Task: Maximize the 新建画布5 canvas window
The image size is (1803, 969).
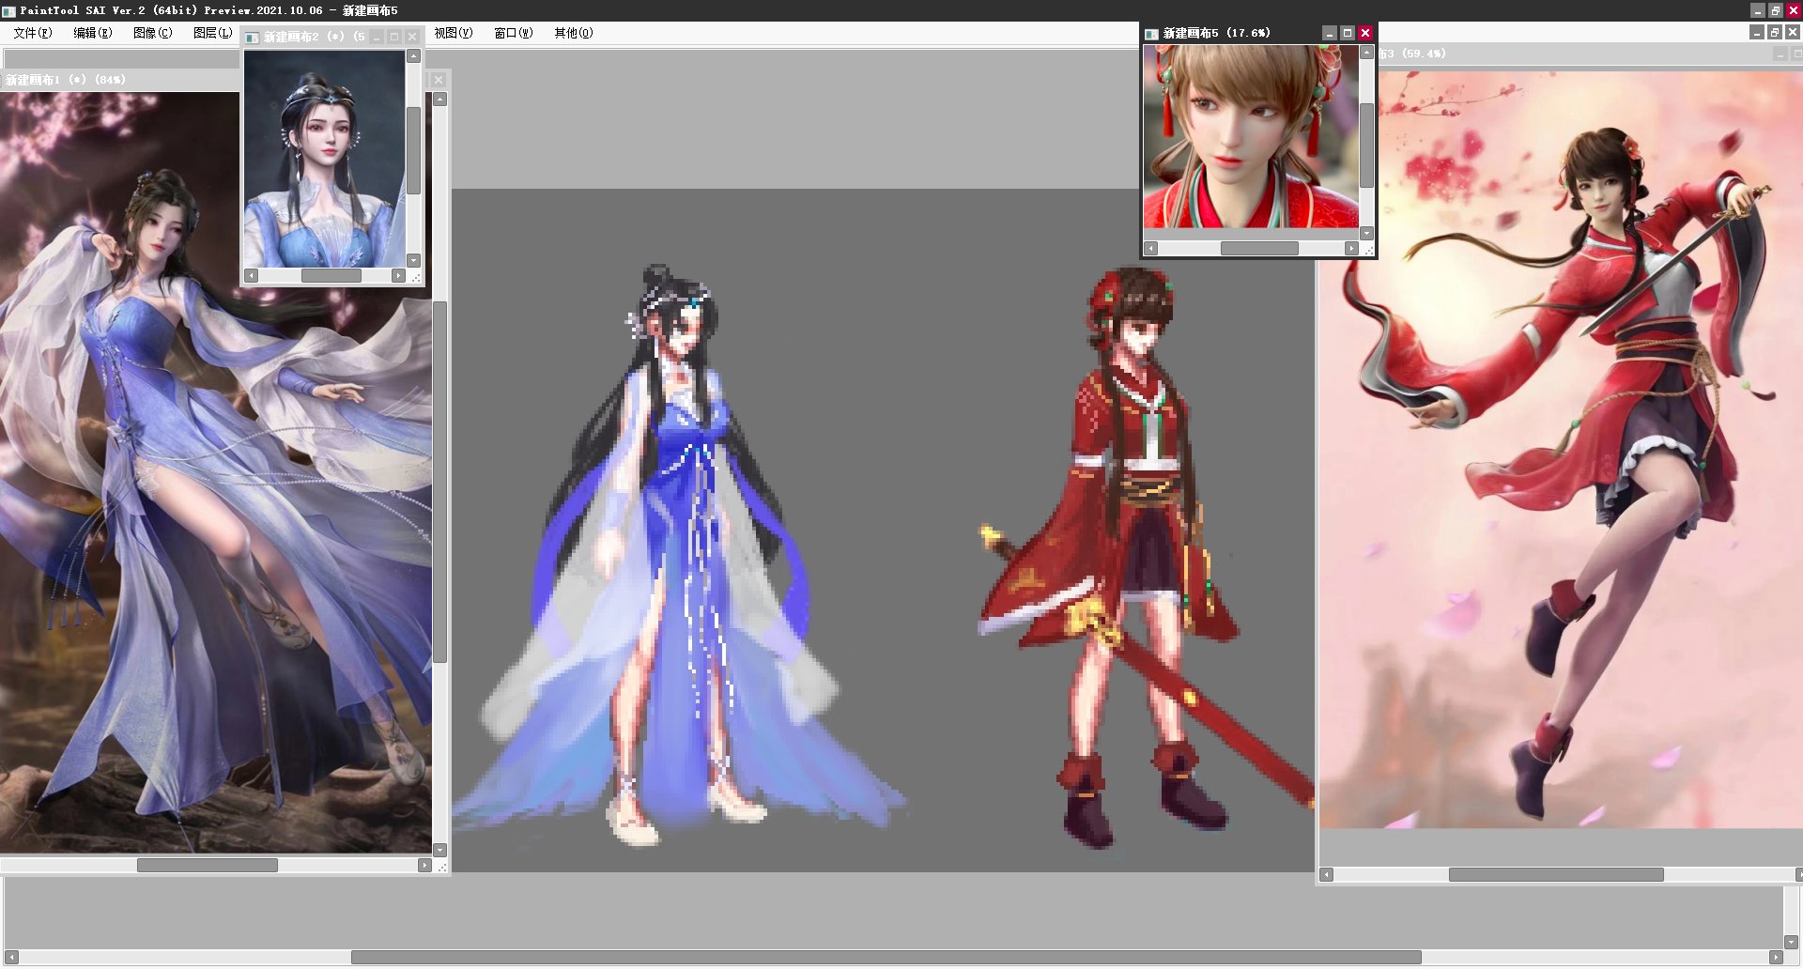Action: [1348, 33]
